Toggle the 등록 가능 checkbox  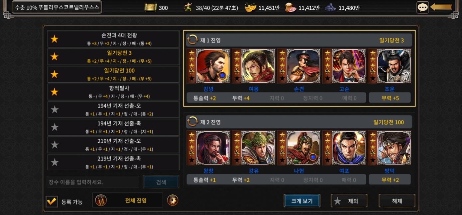tap(52, 201)
